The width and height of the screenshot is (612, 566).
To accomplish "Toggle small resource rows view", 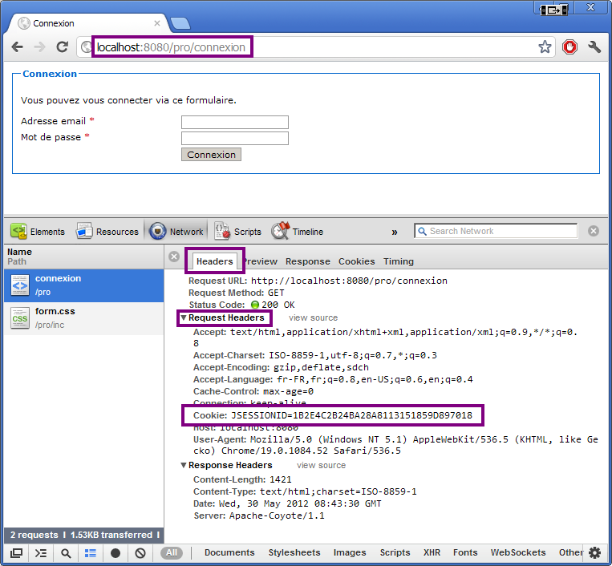I will (91, 553).
